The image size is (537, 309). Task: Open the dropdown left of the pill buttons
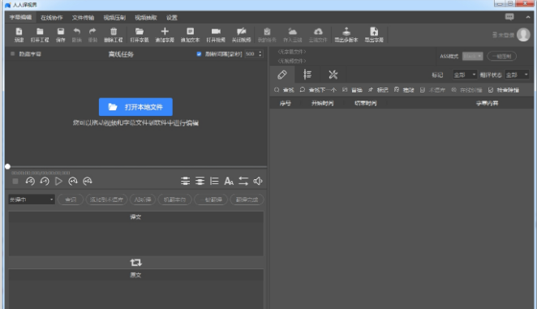pos(32,200)
